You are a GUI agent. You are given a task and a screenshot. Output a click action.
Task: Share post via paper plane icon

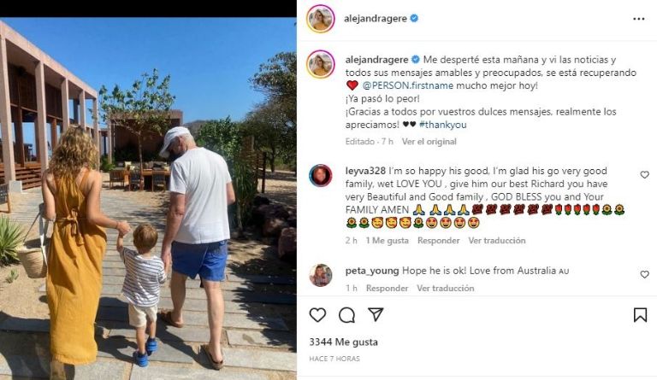[x=376, y=315]
